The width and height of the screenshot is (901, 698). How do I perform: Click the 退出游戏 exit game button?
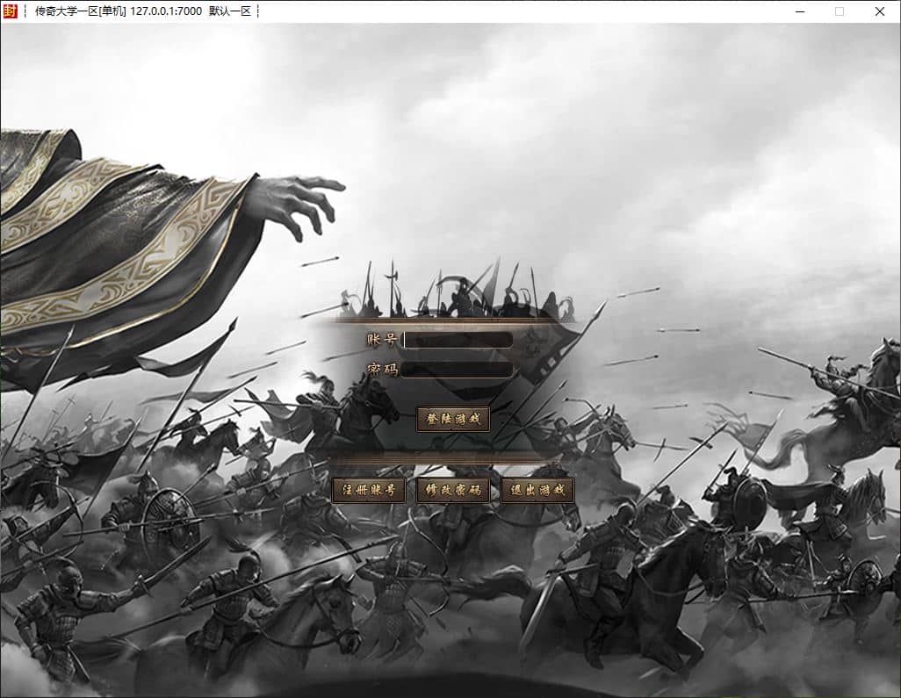pos(537,491)
